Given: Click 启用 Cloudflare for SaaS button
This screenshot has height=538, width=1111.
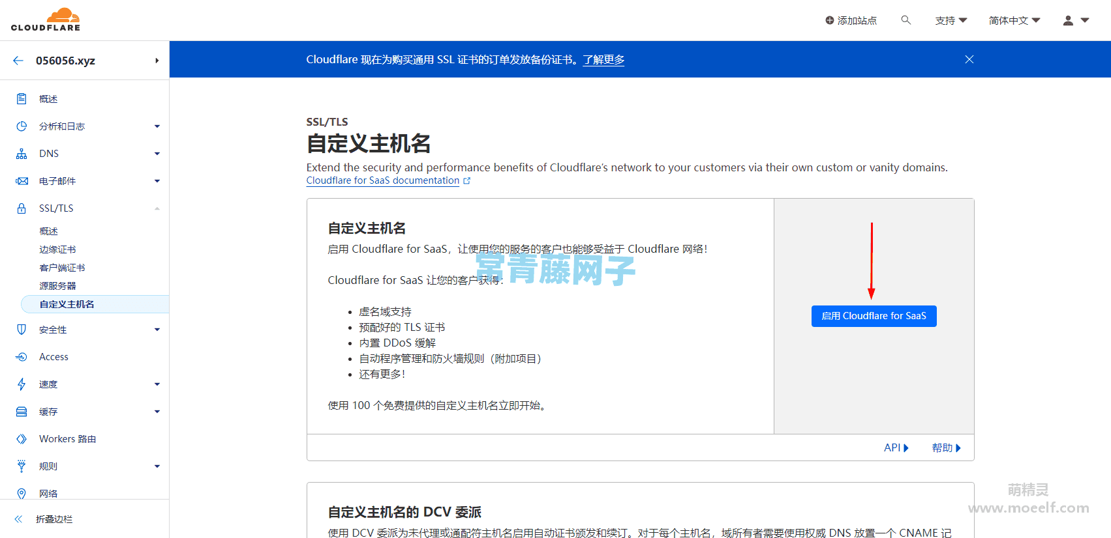Looking at the screenshot, I should (x=874, y=316).
